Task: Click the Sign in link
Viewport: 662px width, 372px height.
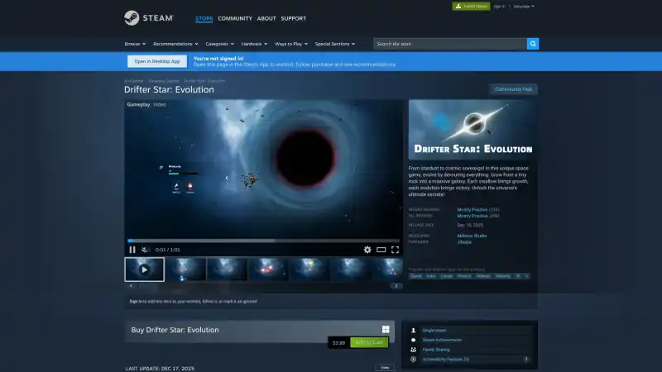Action: (500, 7)
